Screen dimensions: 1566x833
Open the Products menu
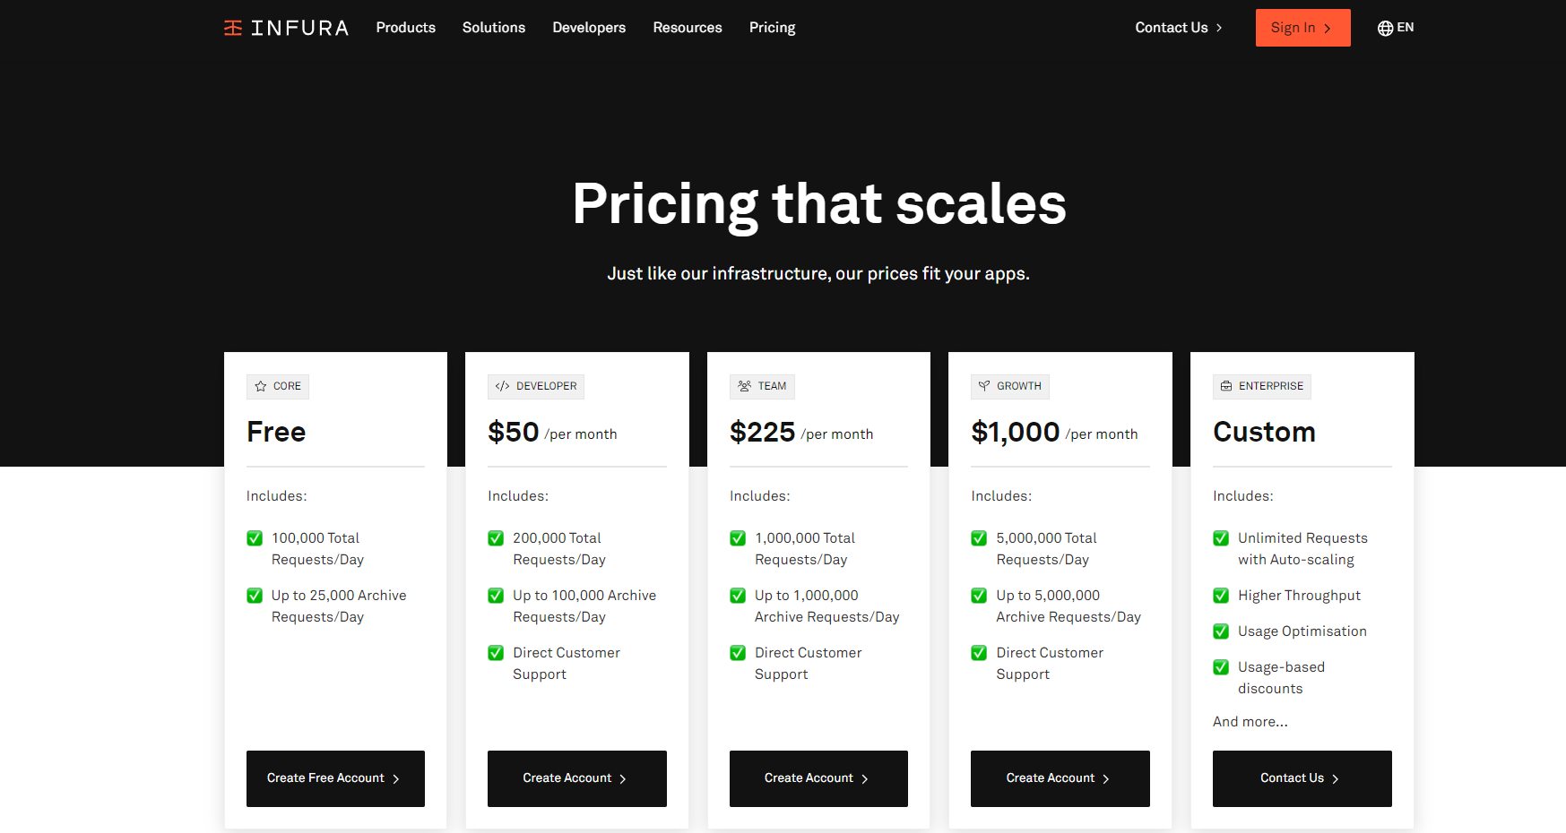coord(406,28)
